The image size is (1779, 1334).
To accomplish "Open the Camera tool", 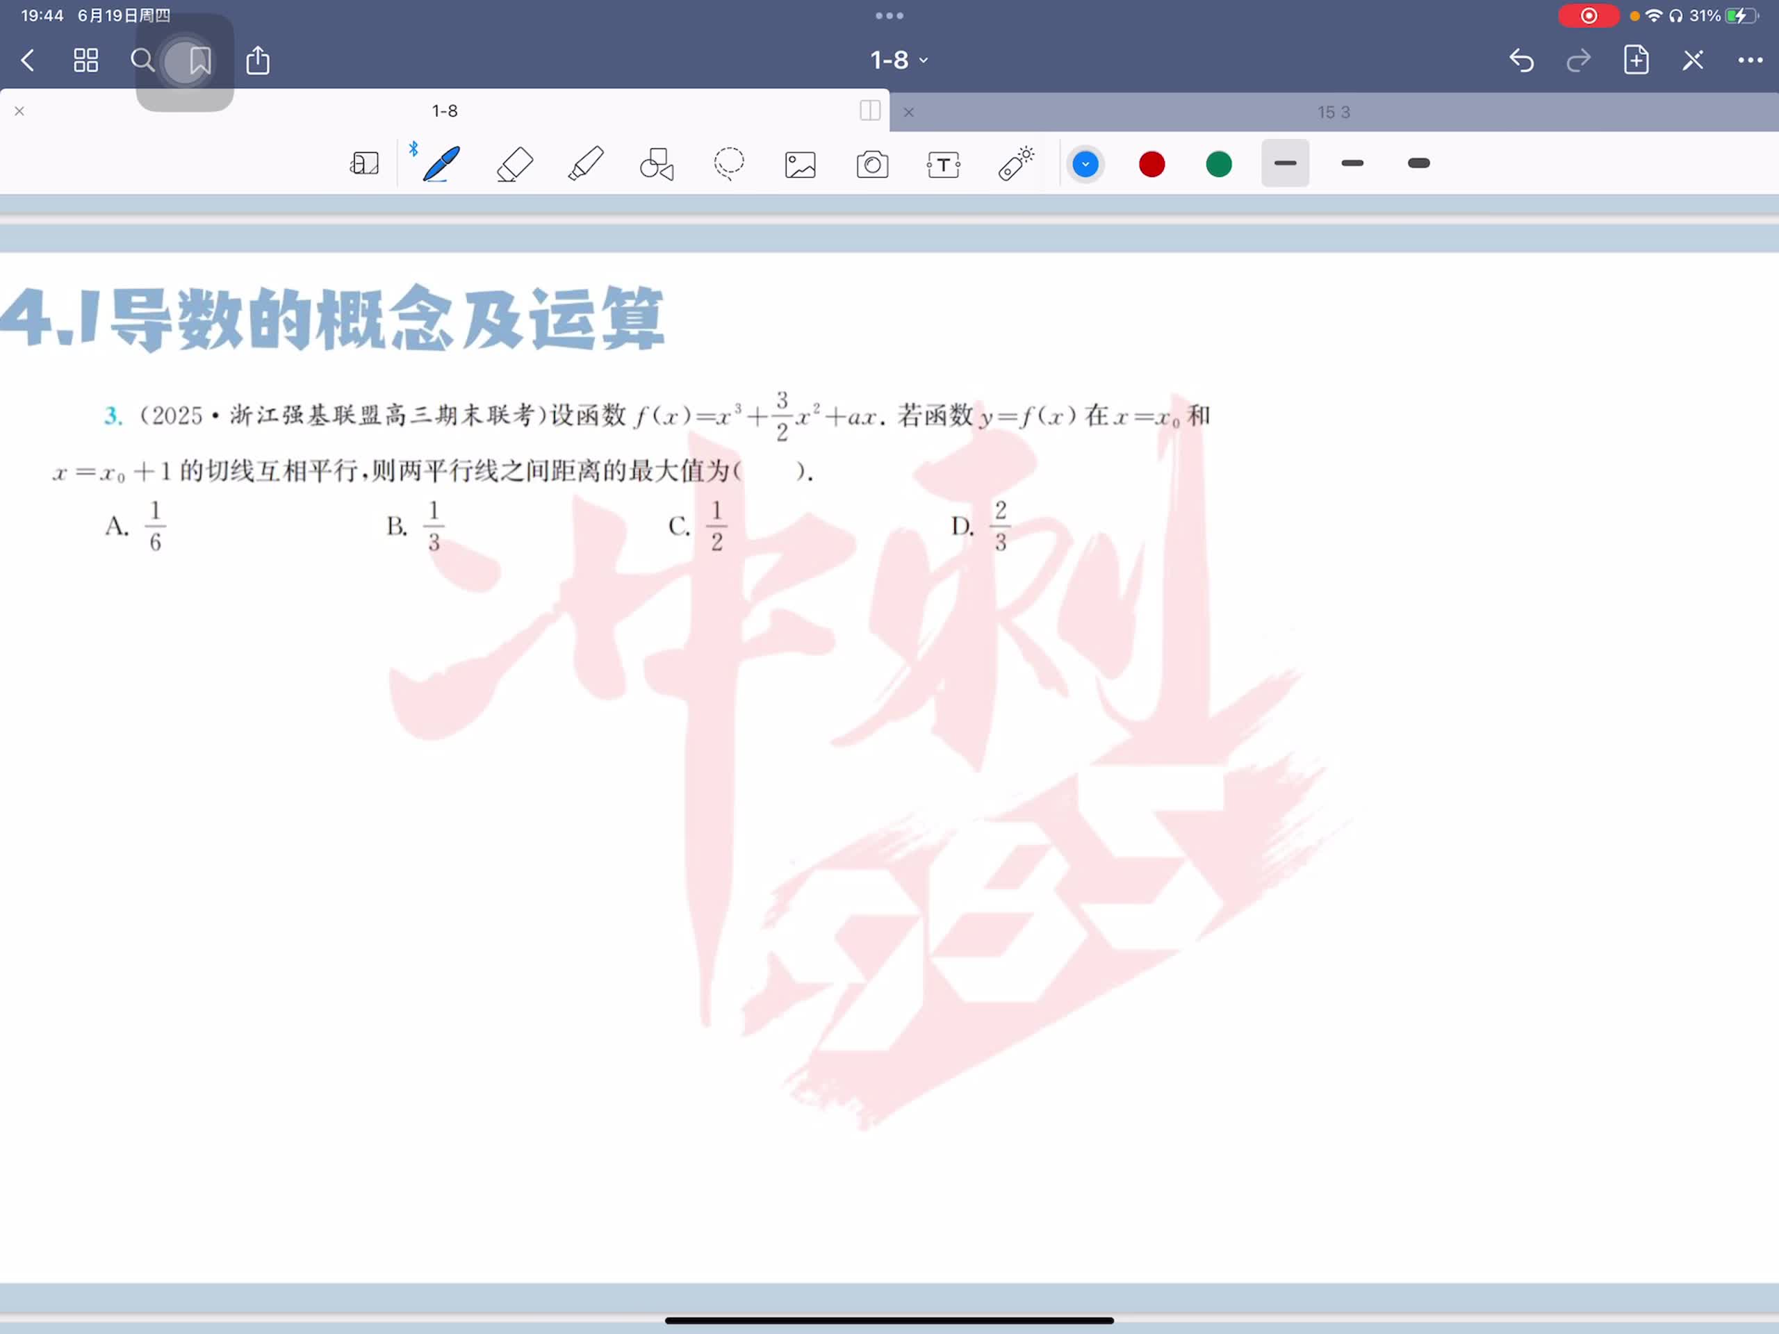I will (872, 165).
